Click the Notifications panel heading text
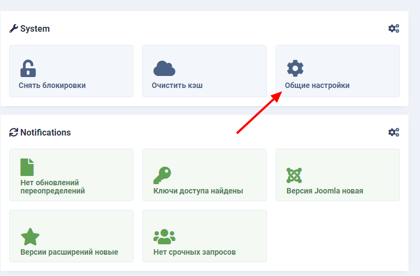This screenshot has width=420, height=276. pos(45,132)
